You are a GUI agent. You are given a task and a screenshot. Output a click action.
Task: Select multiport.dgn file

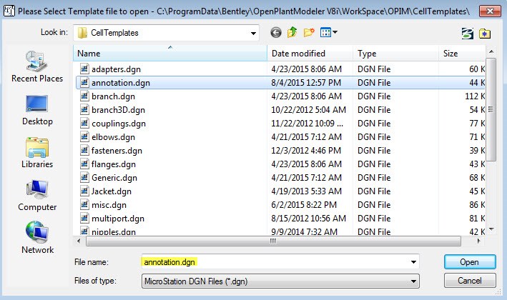(x=118, y=219)
